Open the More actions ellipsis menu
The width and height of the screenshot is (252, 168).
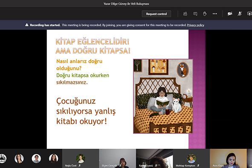coord(215,14)
